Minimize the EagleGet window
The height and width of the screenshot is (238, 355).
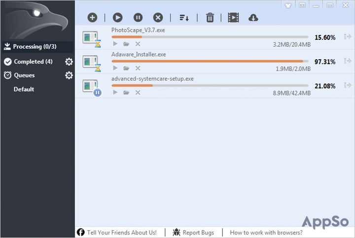point(316,5)
